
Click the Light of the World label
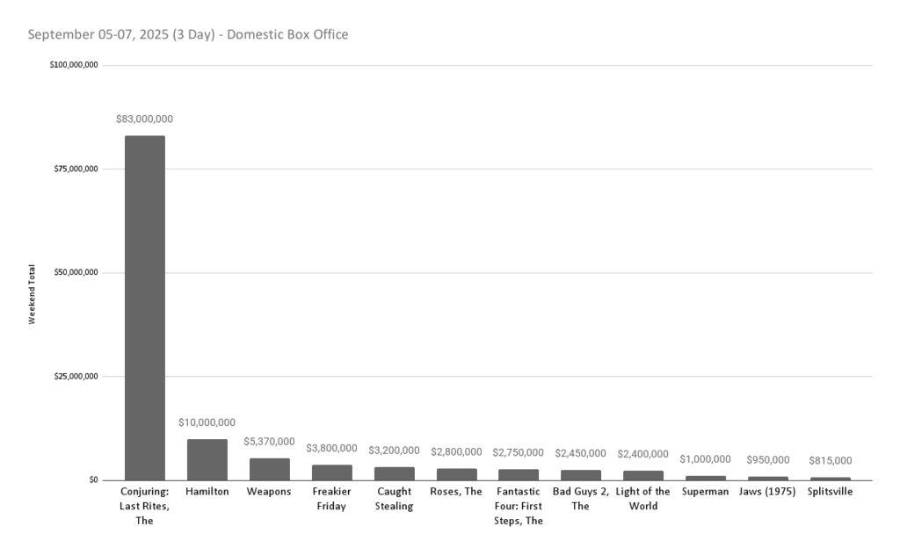(642, 499)
